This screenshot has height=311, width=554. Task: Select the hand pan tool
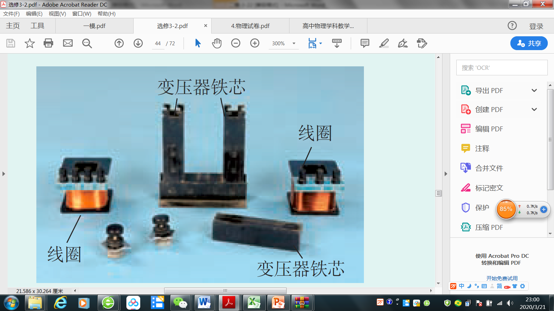point(217,43)
